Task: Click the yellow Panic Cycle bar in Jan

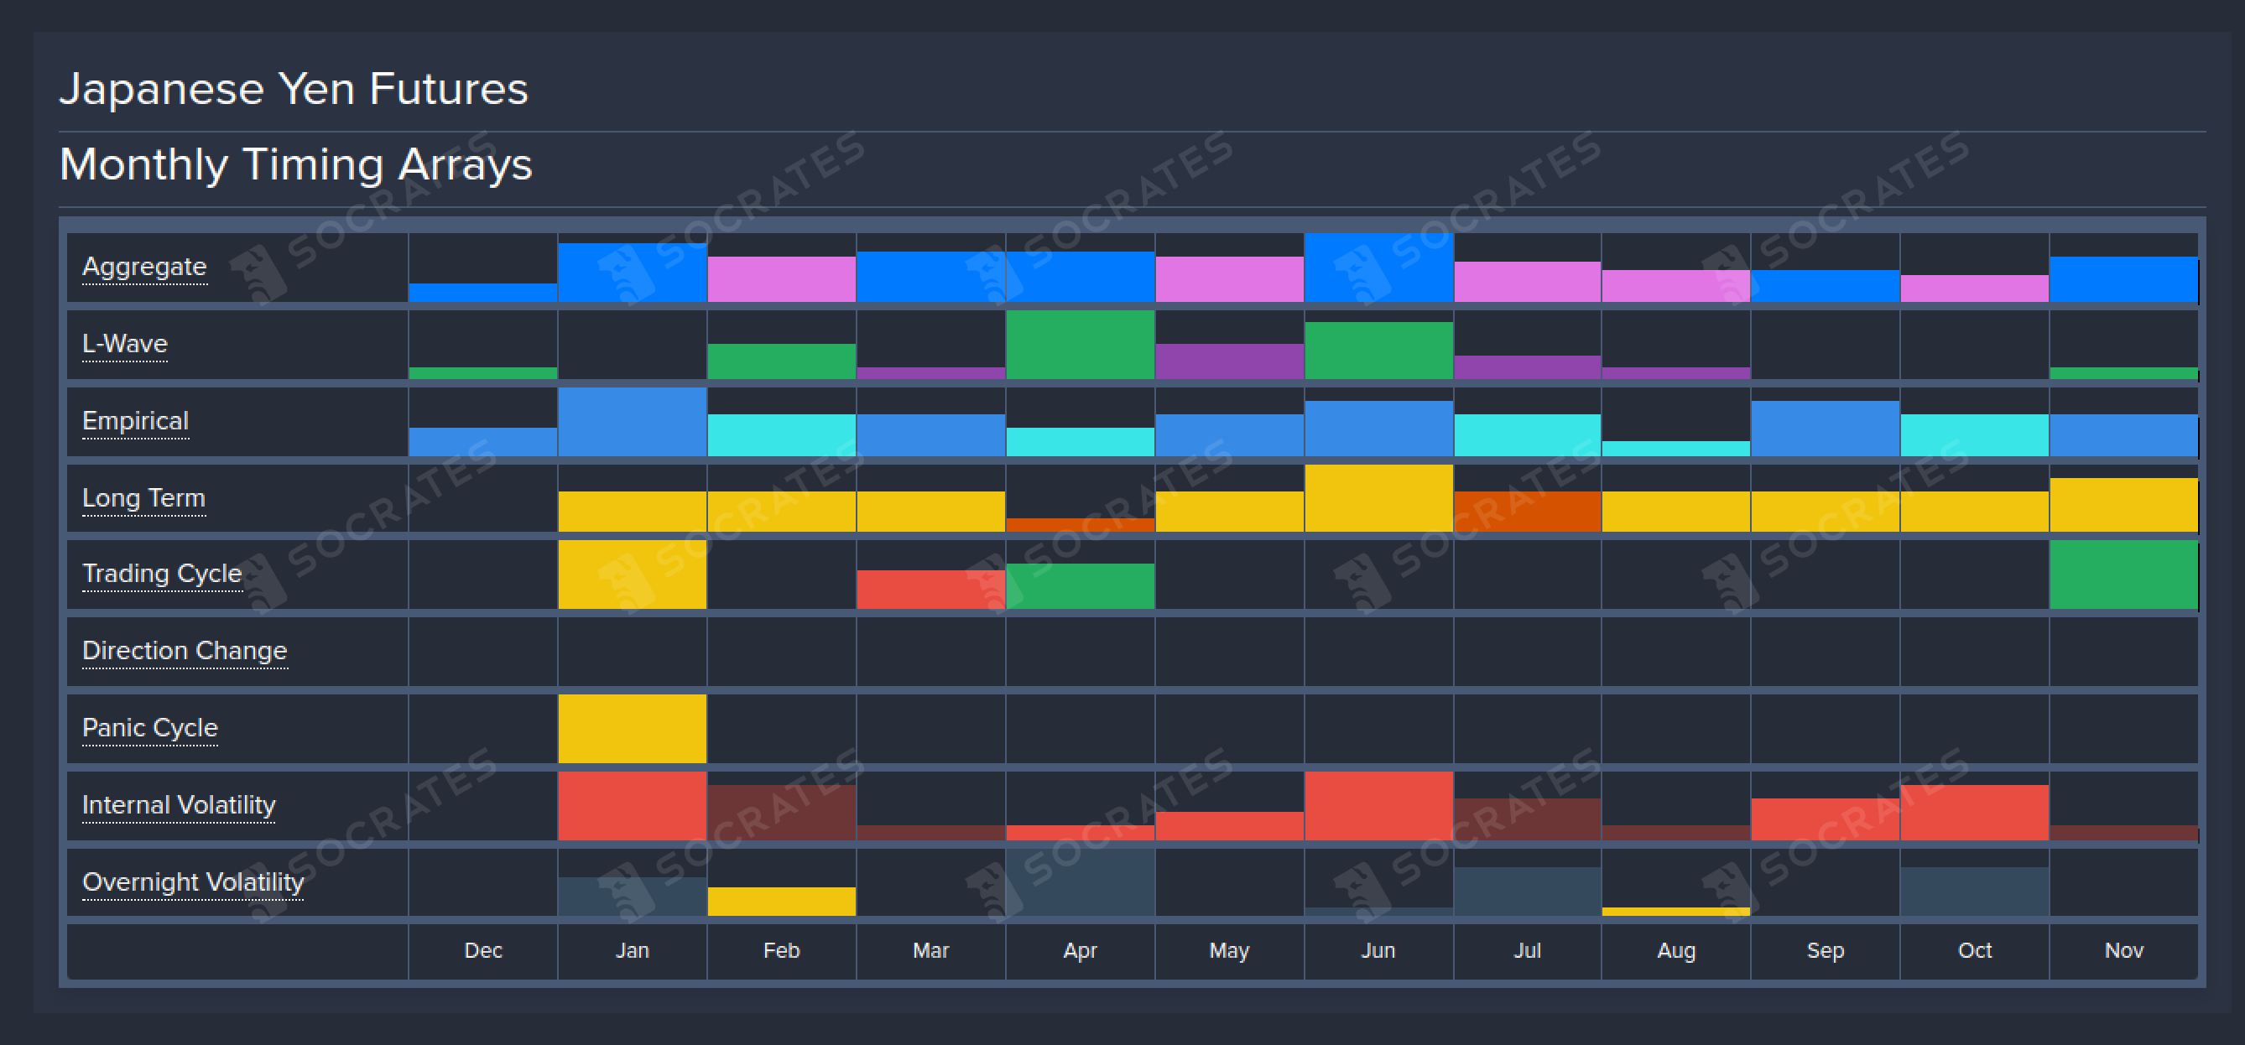Action: click(x=632, y=729)
